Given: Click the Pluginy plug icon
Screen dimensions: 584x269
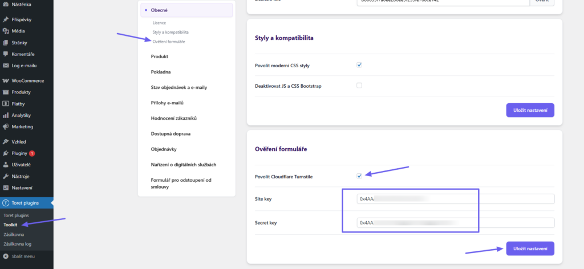Looking at the screenshot, I should pyautogui.click(x=6, y=153).
